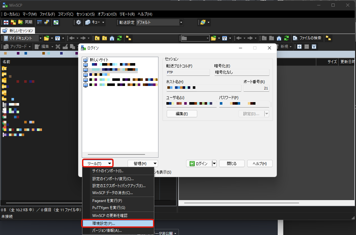
Task: Expand the 転送設定 デフォルト dropdown
Action: [x=181, y=22]
